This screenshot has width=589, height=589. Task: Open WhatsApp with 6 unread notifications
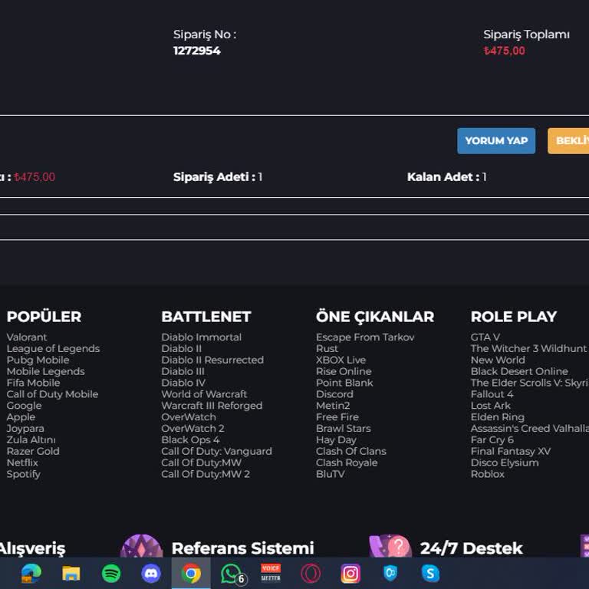tap(232, 573)
